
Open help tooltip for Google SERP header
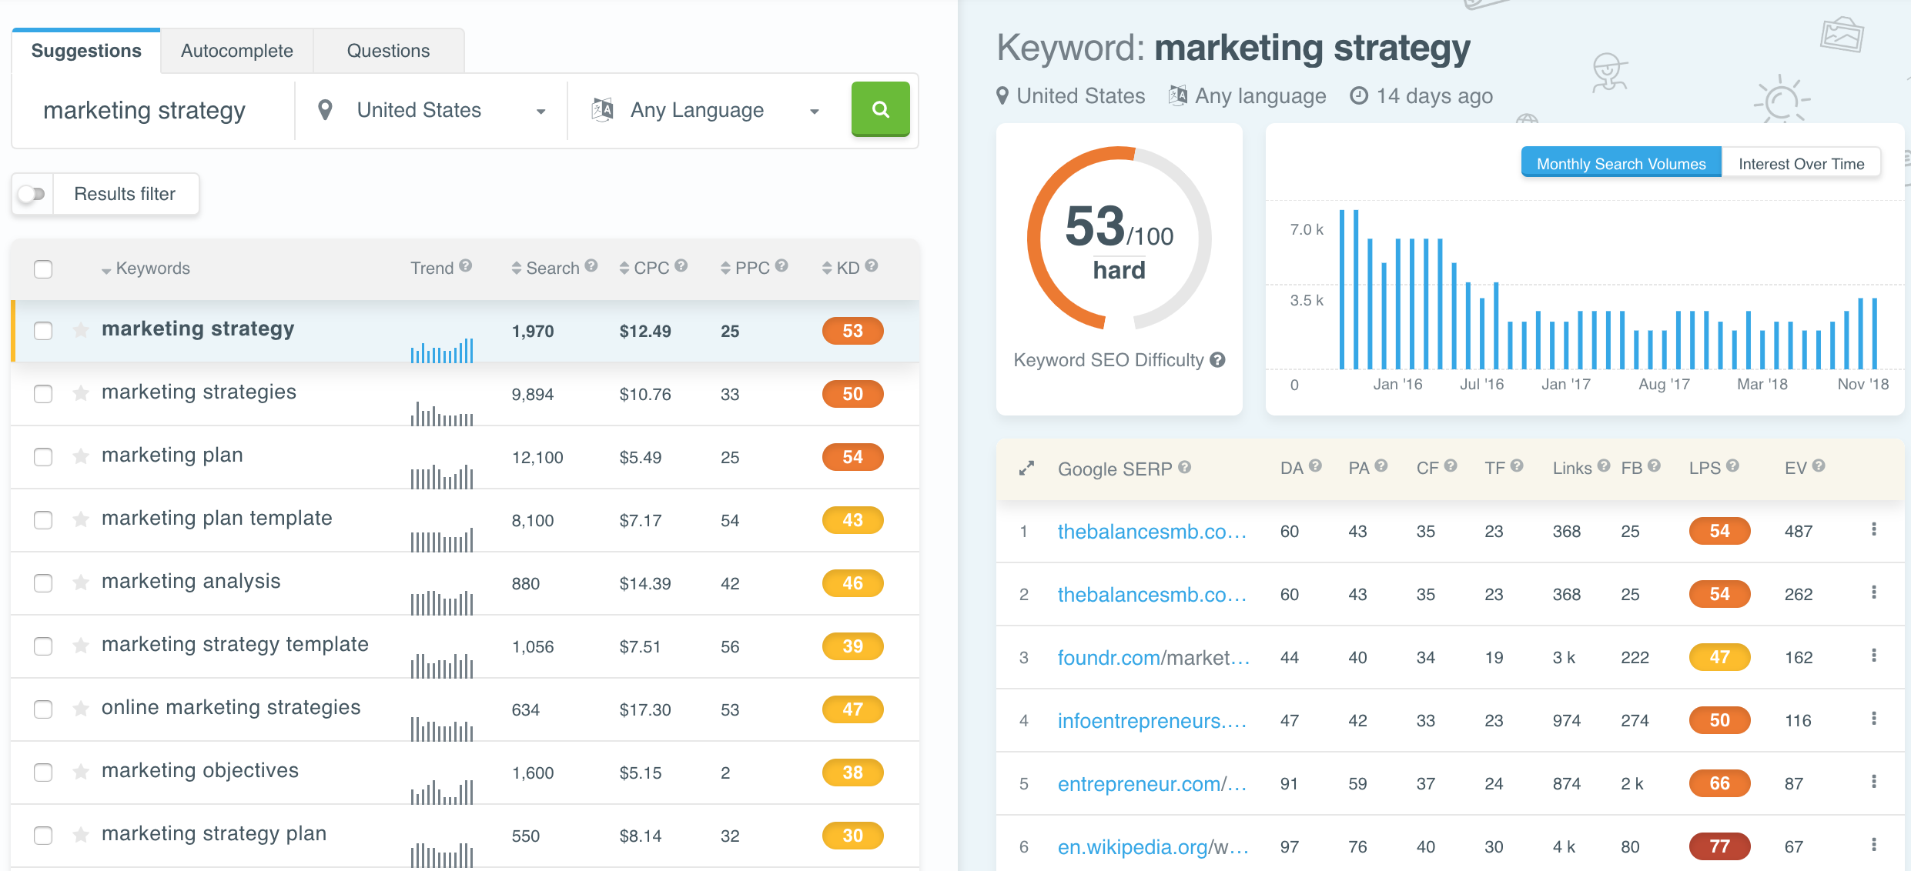point(1184,466)
